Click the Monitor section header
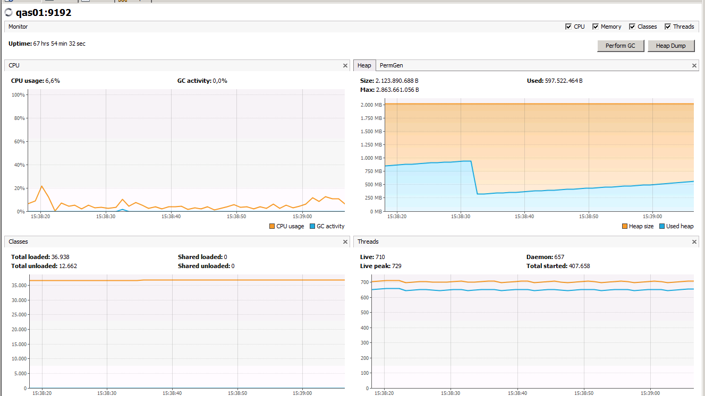Image resolution: width=705 pixels, height=396 pixels. (x=18, y=26)
